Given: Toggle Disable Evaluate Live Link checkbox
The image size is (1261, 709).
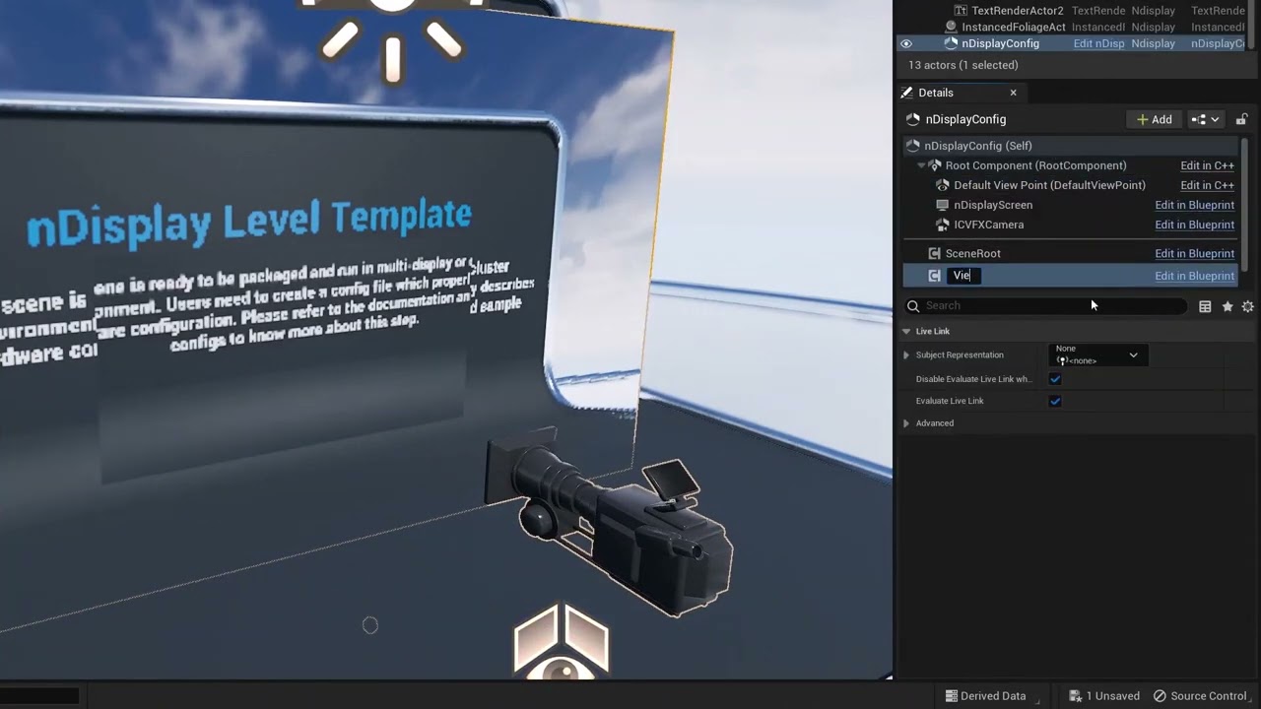Looking at the screenshot, I should [1055, 379].
